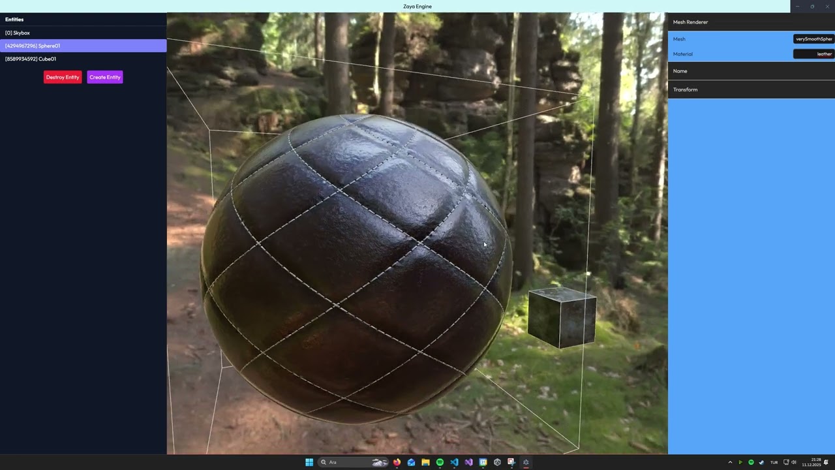This screenshot has height=470, width=835.
Task: Open the notifications bell icon
Action: [827, 462]
